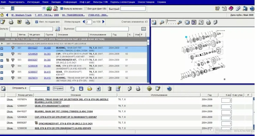257x136 pixels.
Task: Click the add item plus page icon
Action: [98, 89]
